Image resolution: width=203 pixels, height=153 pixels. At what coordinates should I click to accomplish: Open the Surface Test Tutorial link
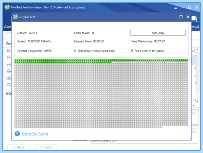coord(35,134)
